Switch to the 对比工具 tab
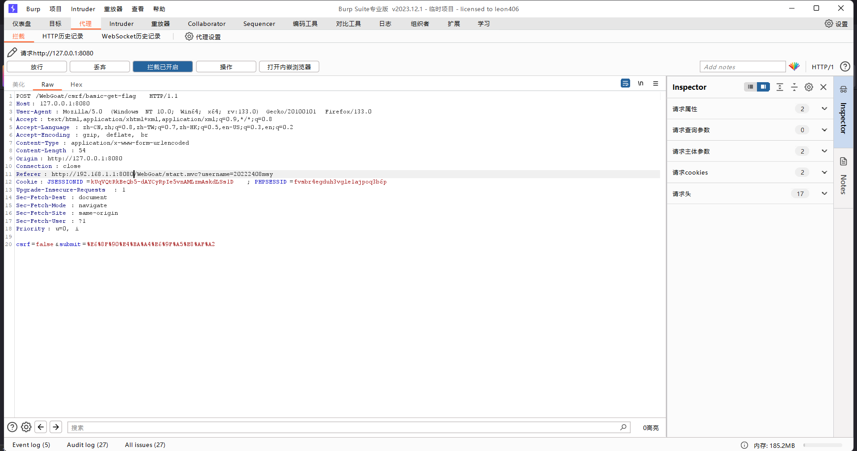Image resolution: width=857 pixels, height=451 pixels. 348,24
